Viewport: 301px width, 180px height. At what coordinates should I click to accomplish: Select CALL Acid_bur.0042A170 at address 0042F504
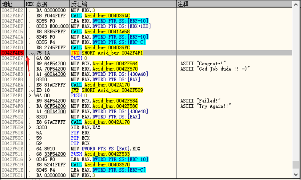click(x=100, y=122)
